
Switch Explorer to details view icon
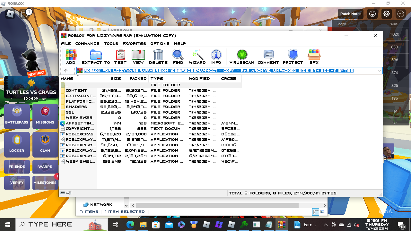[316, 212]
